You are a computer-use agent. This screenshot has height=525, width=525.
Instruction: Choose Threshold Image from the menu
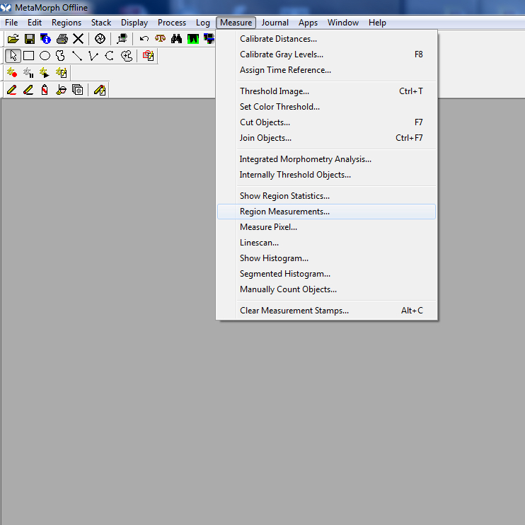326,91
